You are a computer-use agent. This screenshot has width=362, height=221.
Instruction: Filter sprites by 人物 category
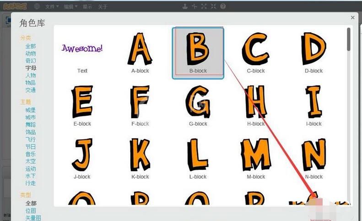tap(31, 75)
